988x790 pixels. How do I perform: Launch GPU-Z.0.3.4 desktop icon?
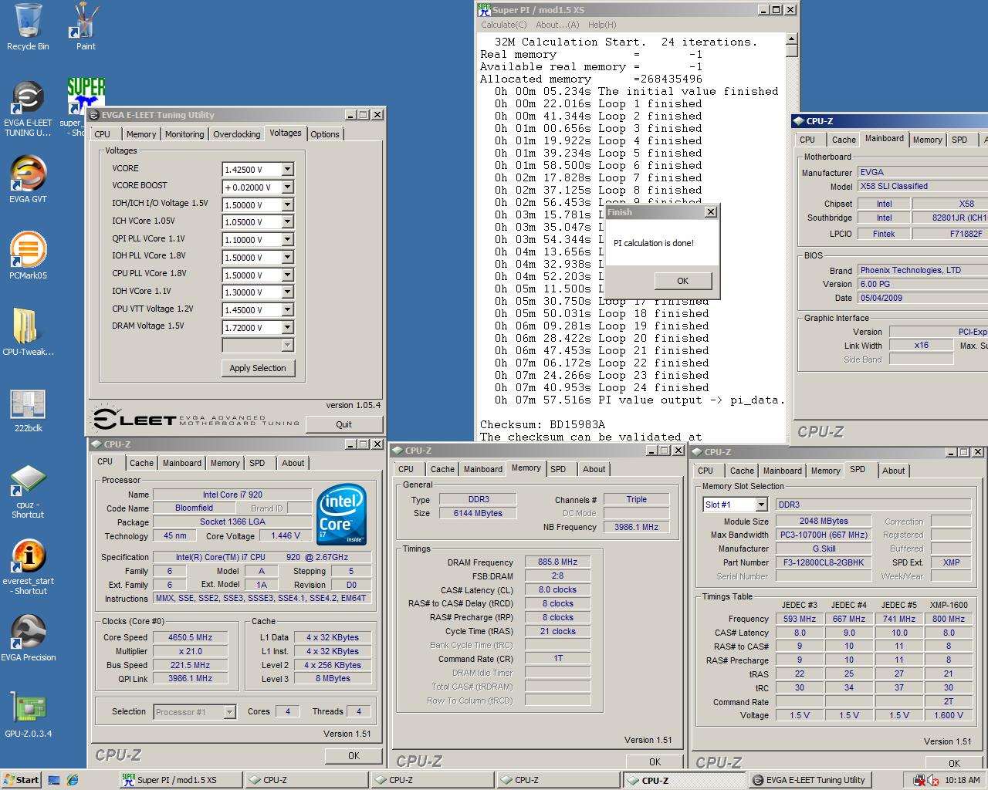(x=28, y=715)
